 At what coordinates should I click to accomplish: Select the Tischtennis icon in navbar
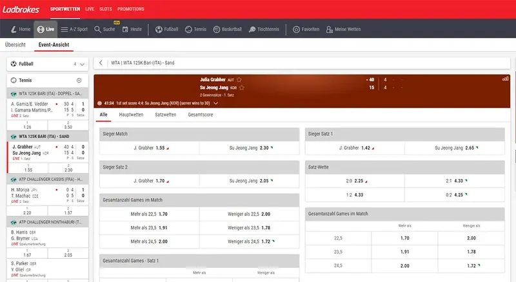pos(252,29)
